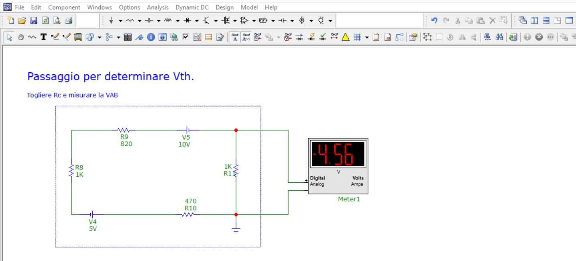
Task: Open the Analysis menu
Action: pos(158,7)
